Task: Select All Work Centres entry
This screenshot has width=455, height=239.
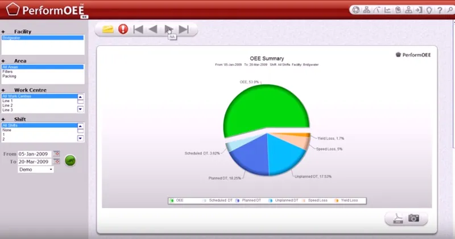Action: (x=39, y=96)
